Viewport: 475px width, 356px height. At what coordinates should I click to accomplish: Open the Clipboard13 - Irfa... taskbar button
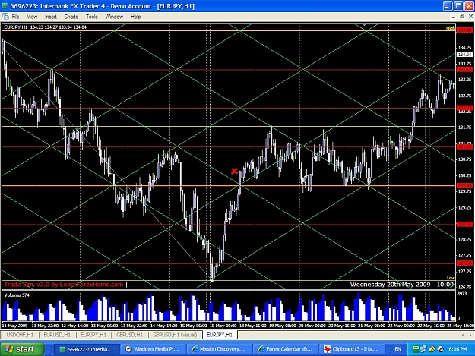click(x=351, y=349)
